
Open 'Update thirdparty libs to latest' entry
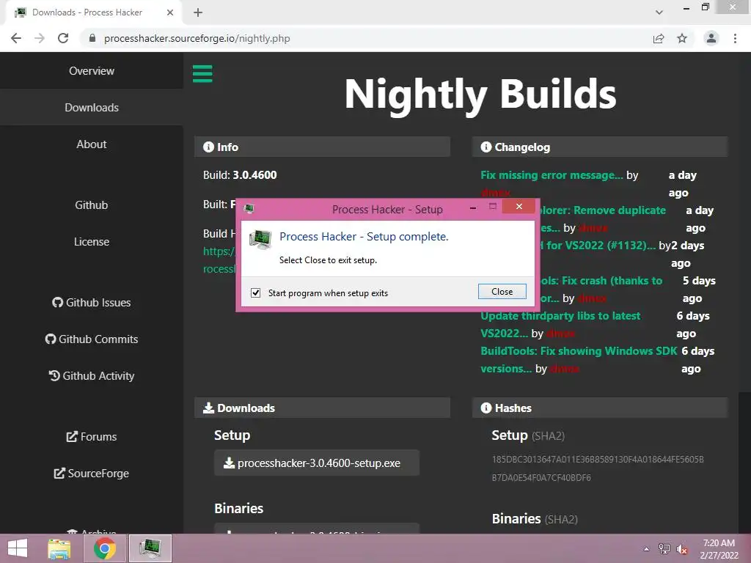tap(560, 316)
